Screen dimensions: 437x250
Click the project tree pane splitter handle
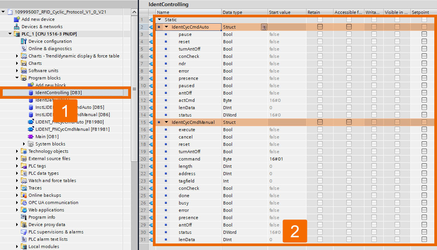click(x=134, y=89)
